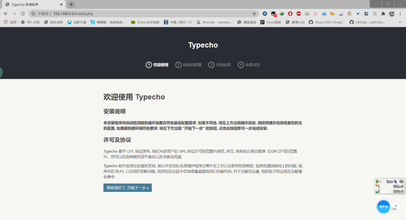The width and height of the screenshot is (406, 220).
Task: Open the Wonder bookmark
Action: click(x=214, y=22)
